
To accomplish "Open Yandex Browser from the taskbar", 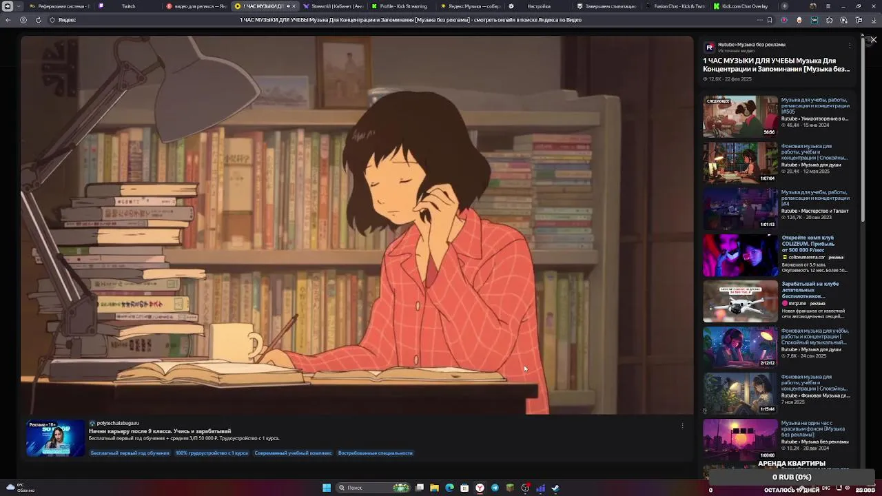I will (x=480, y=488).
